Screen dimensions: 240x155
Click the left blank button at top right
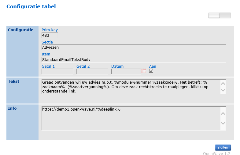[x=214, y=16]
